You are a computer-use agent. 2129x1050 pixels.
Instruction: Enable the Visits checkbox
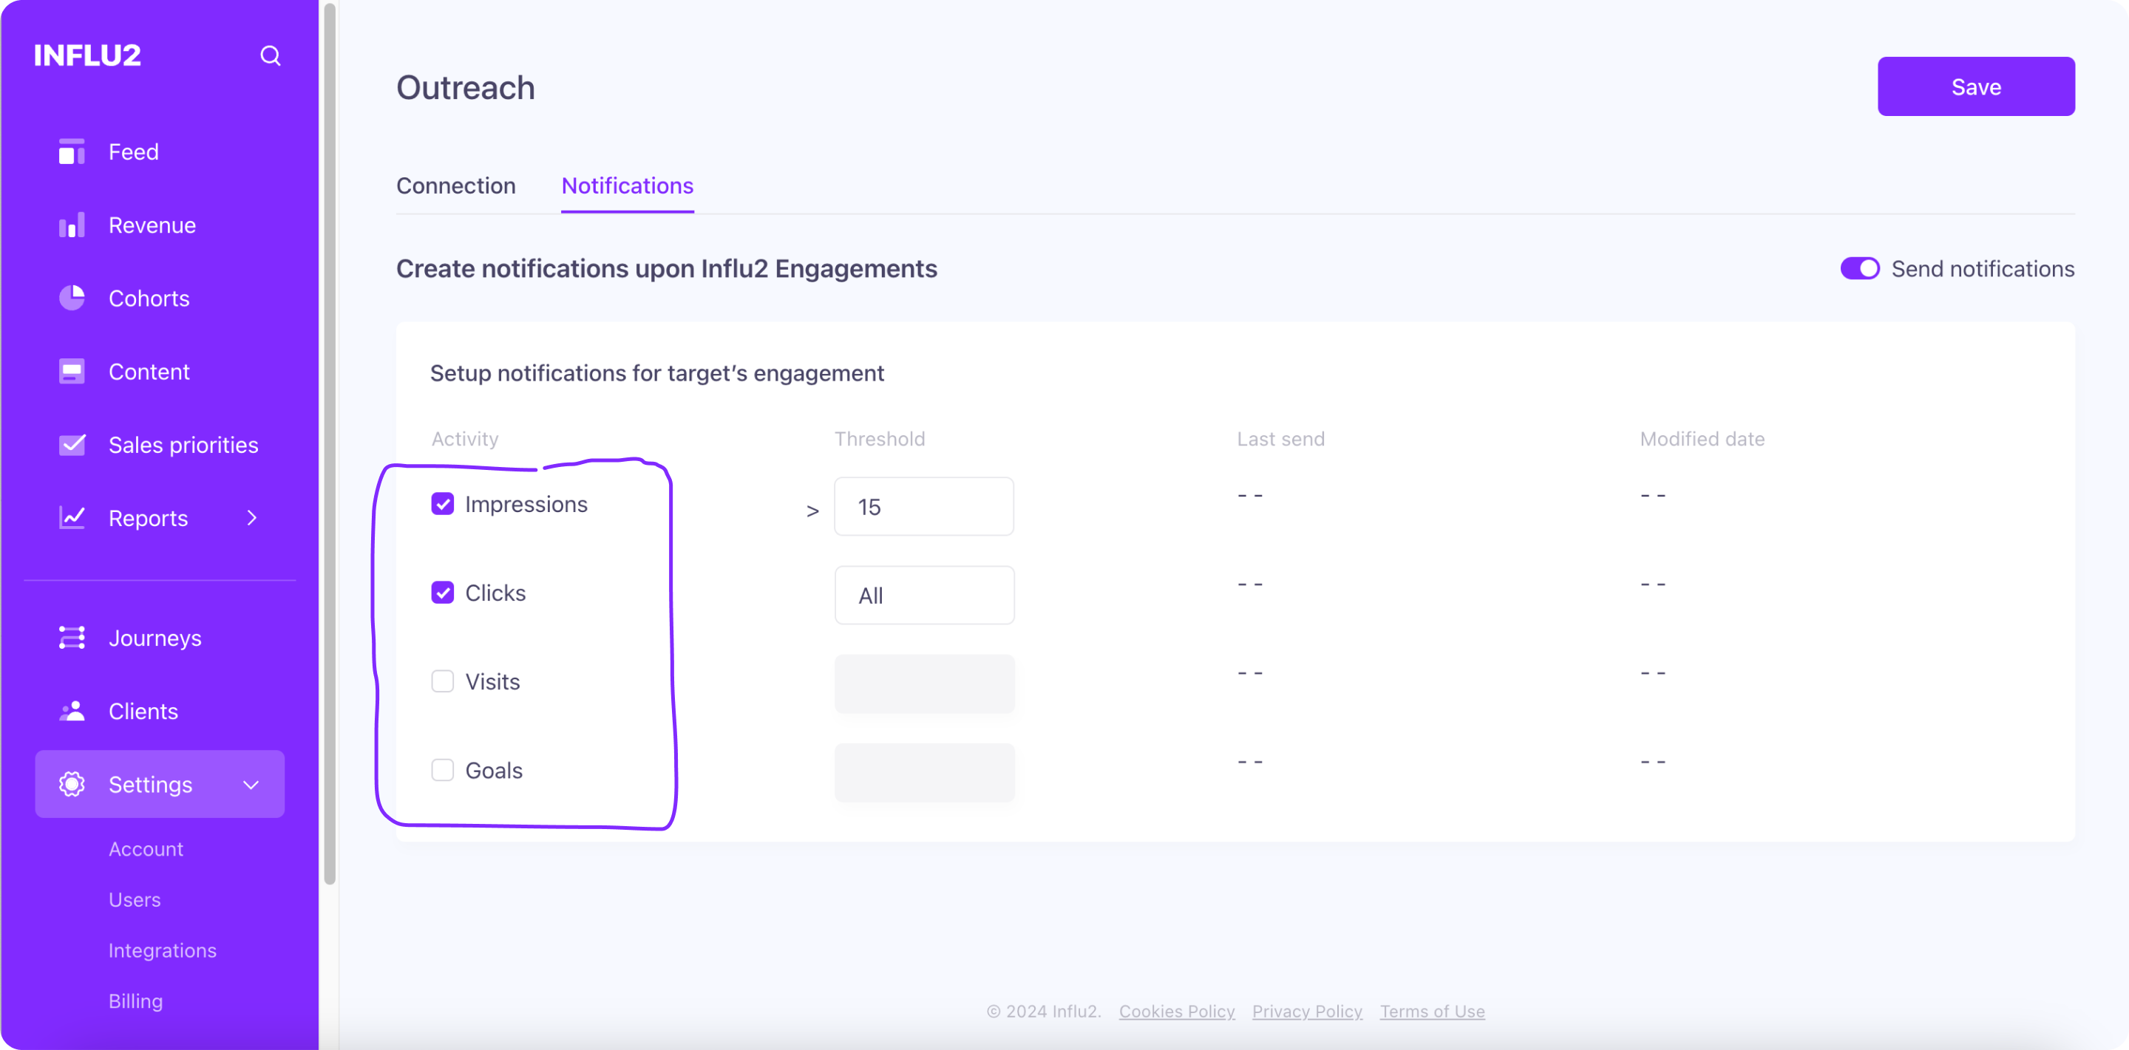tap(443, 681)
